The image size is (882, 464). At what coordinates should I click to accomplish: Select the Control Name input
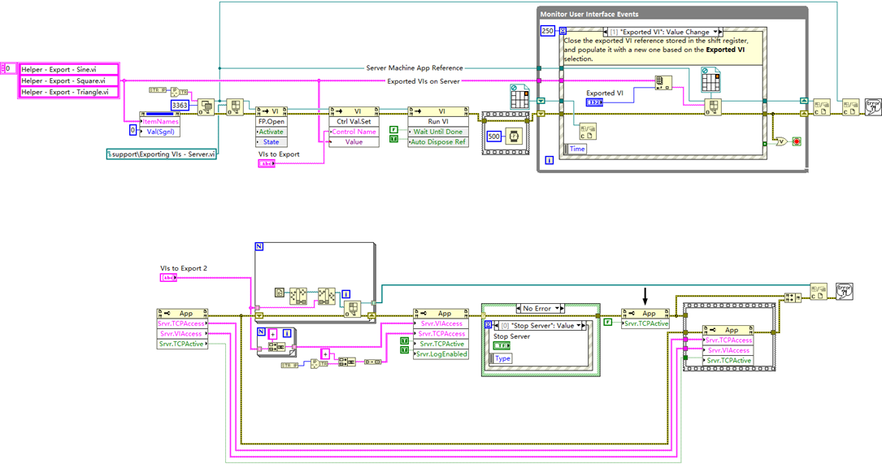coord(354,132)
